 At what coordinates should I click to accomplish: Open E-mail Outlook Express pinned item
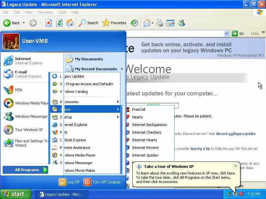pos(25,74)
